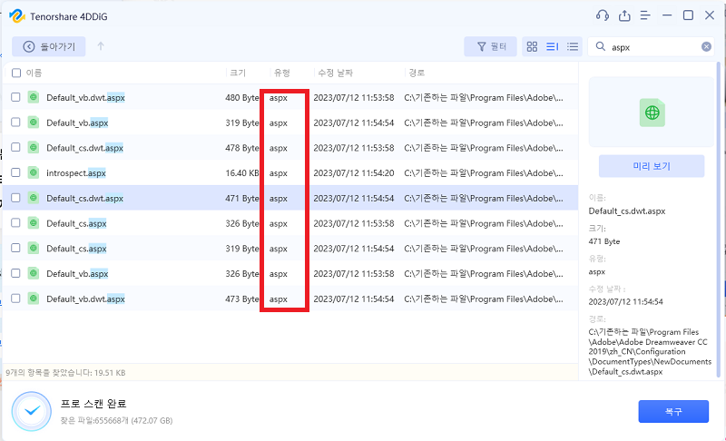The image size is (726, 441).
Task: Click the share/export icon in title bar
Action: 624,15
